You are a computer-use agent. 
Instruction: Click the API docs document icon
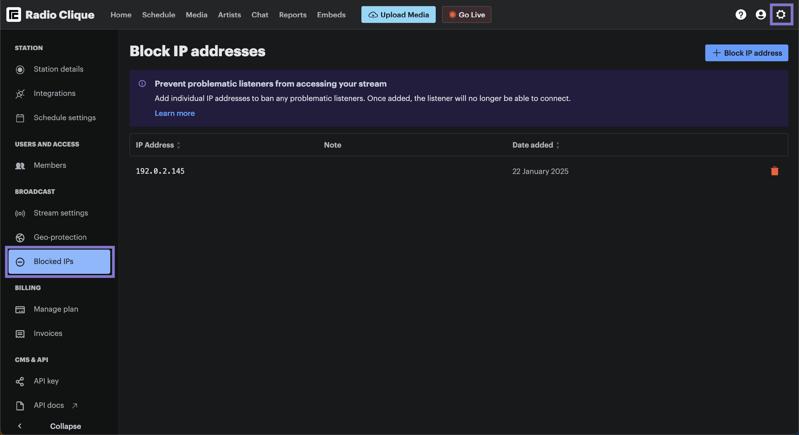click(20, 405)
